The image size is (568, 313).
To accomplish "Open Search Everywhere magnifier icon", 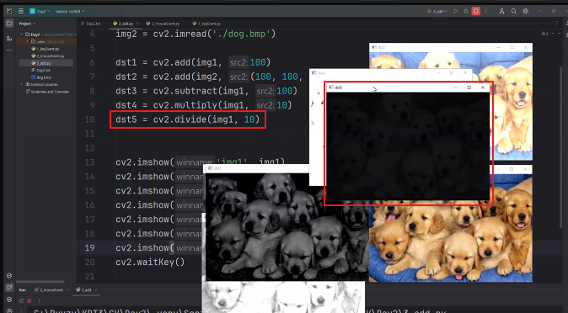I will tap(514, 11).
